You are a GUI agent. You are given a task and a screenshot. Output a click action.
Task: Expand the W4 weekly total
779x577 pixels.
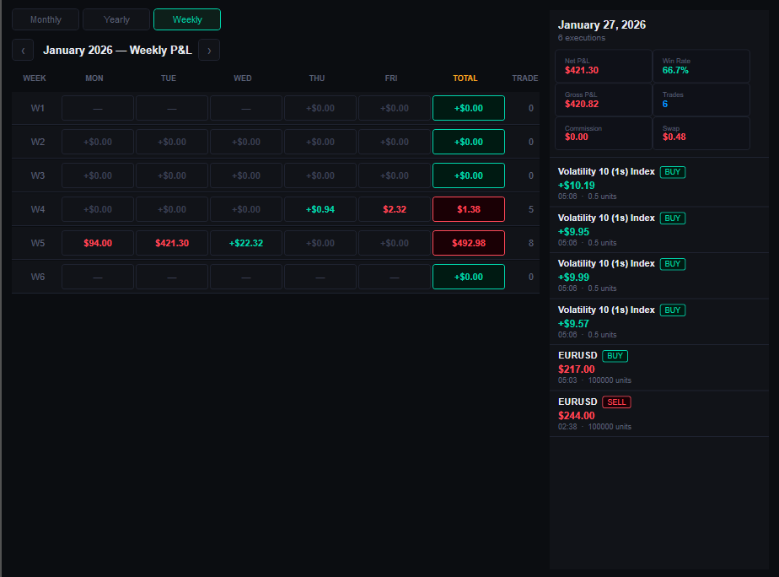[469, 209]
